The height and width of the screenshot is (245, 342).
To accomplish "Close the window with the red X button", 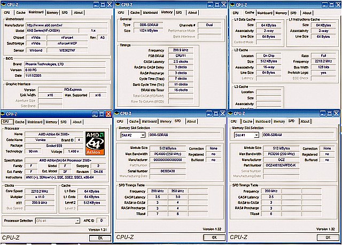I will tap(108, 114).
